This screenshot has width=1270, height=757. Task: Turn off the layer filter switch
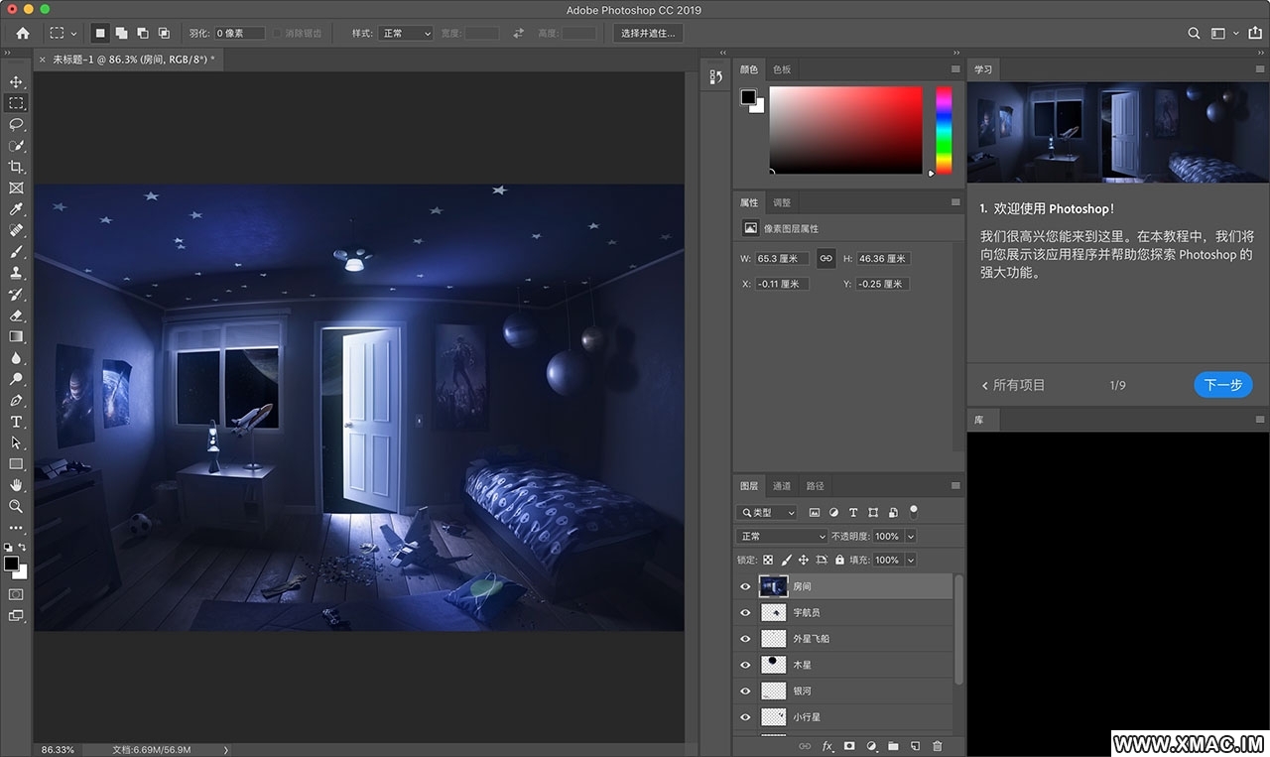click(x=914, y=511)
